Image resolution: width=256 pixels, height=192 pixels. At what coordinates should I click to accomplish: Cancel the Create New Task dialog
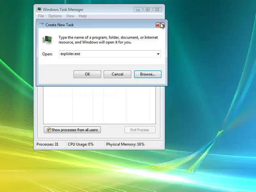(x=117, y=74)
